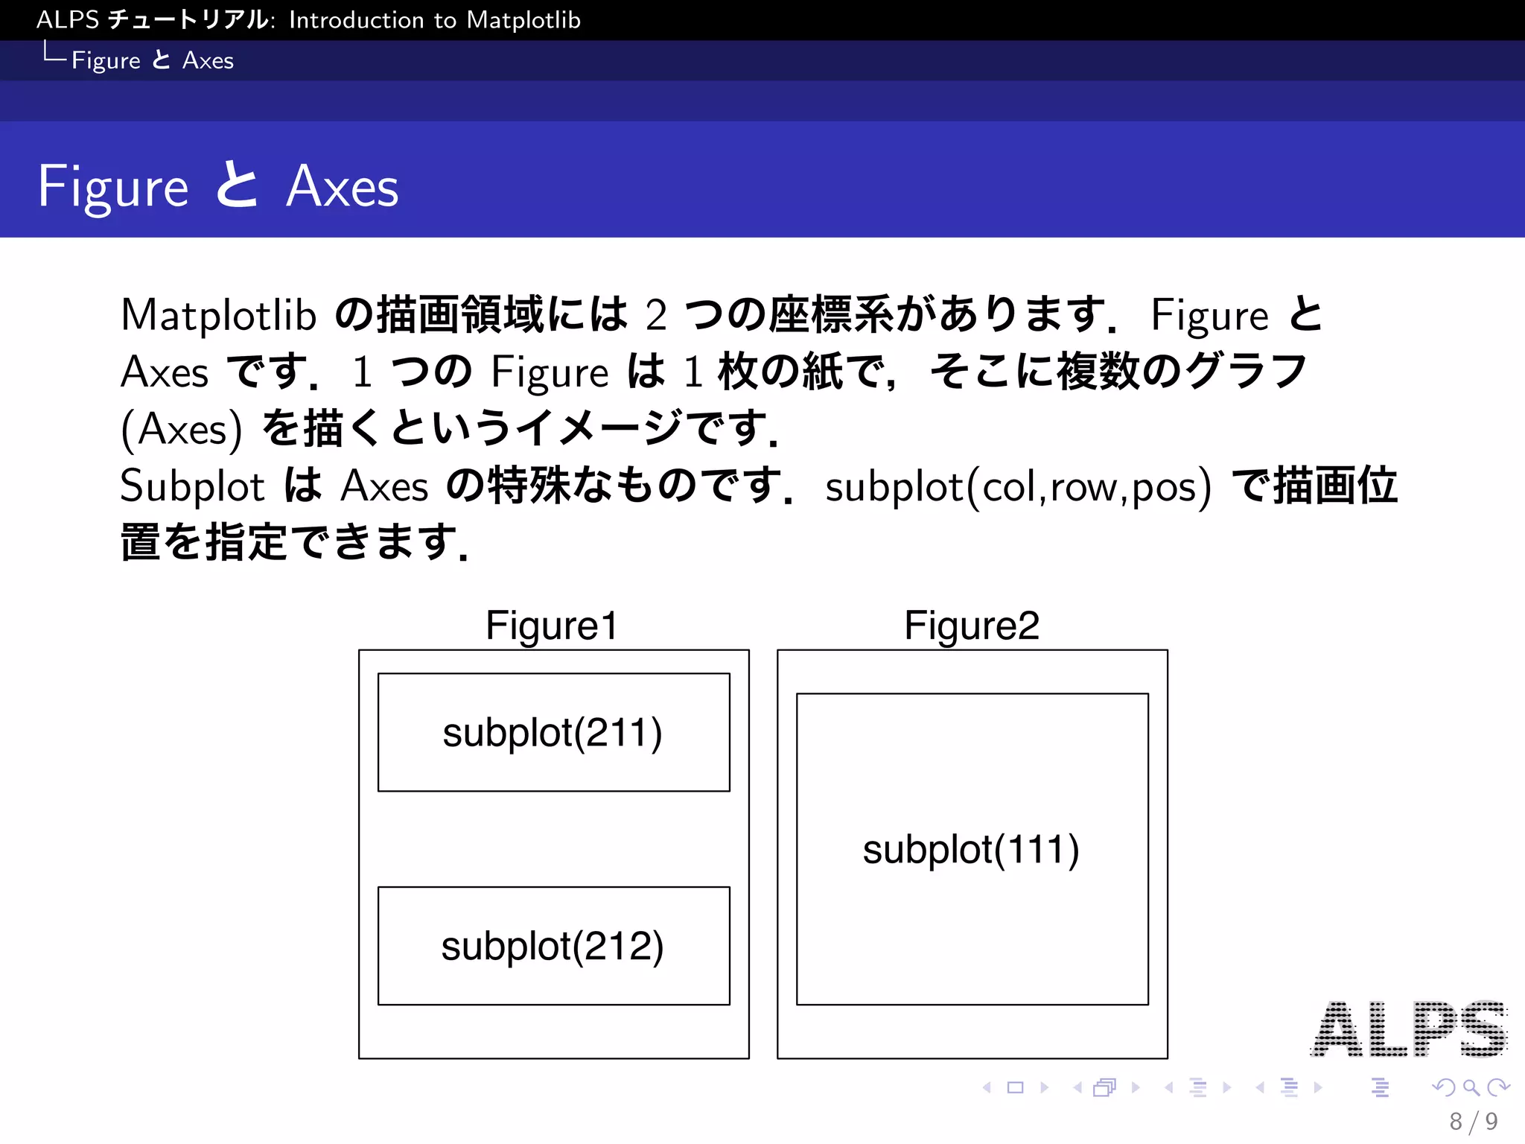Click the search magnifier icon
This screenshot has height=1144, width=1525.
click(x=1471, y=1087)
